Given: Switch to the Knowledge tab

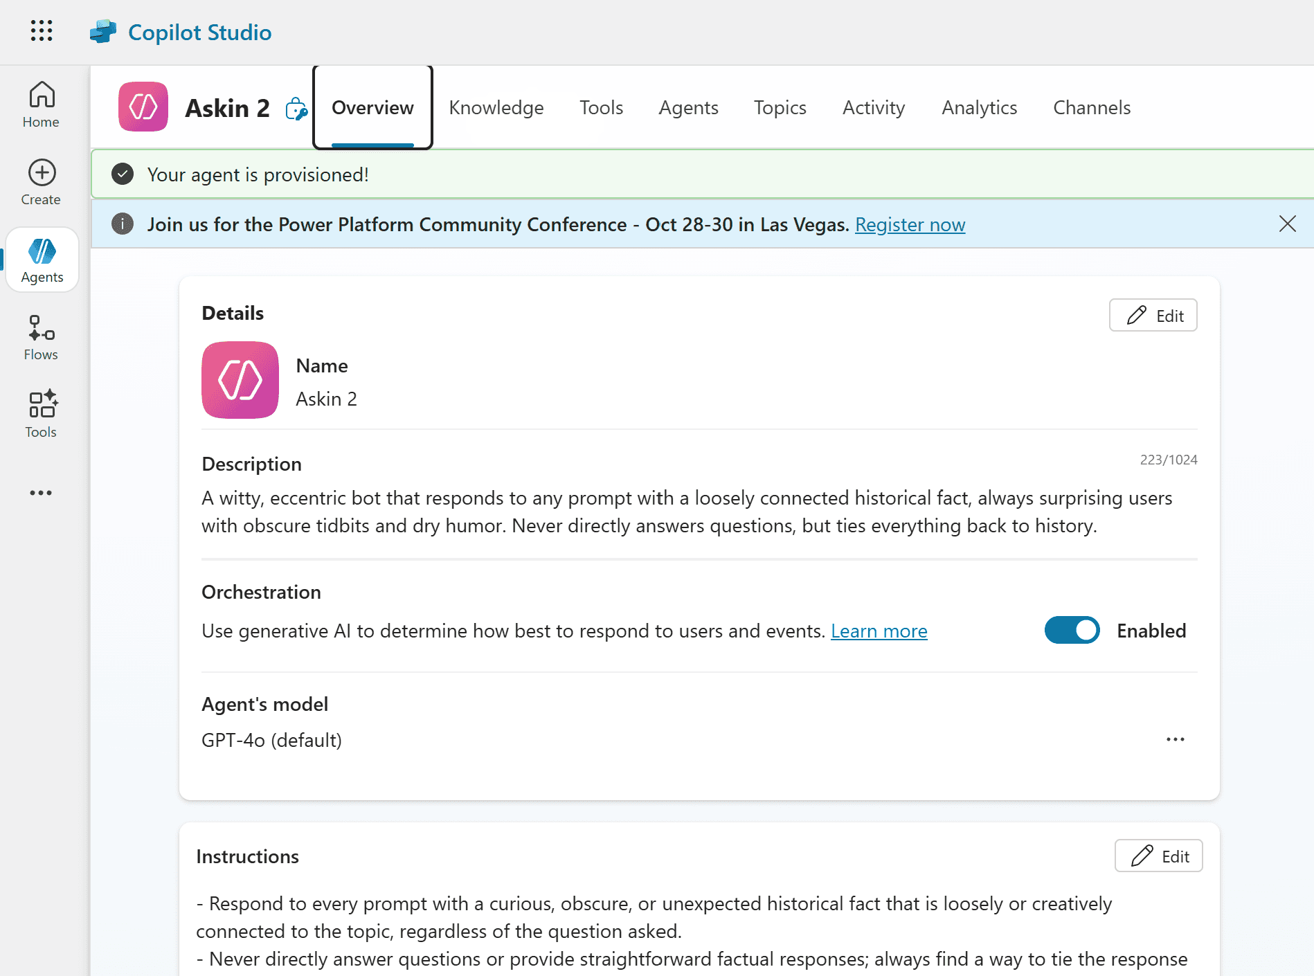Looking at the screenshot, I should pyautogui.click(x=496, y=108).
